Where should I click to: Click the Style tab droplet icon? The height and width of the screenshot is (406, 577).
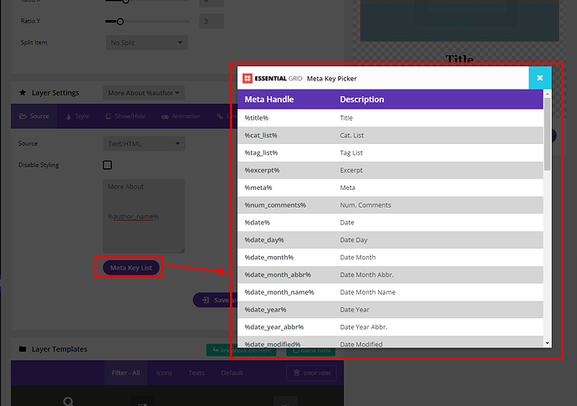(x=69, y=116)
